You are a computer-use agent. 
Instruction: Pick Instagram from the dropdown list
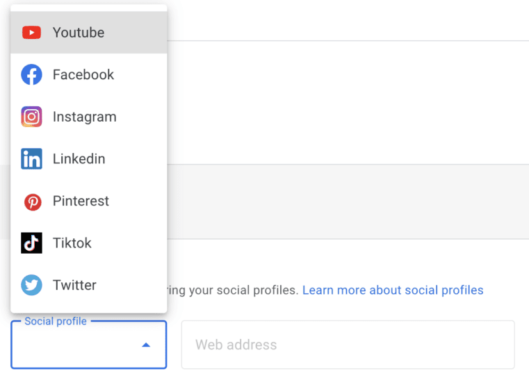(x=84, y=117)
